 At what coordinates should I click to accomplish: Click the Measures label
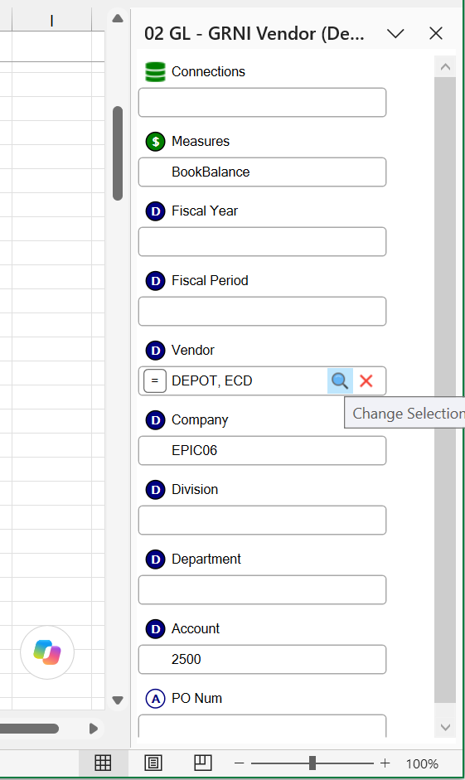click(201, 141)
